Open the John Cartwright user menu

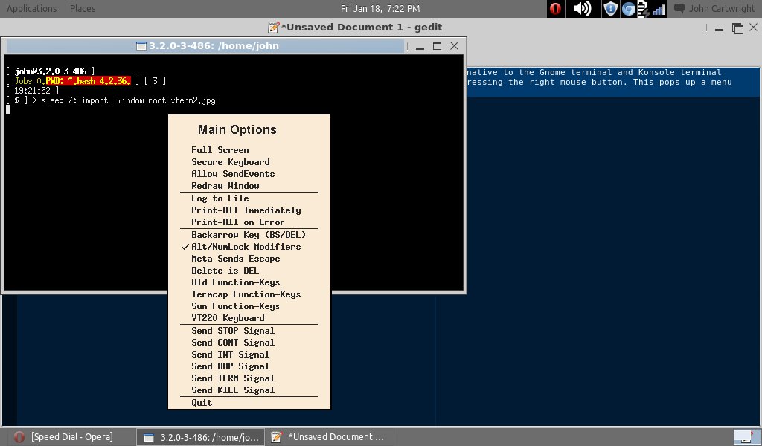pos(722,9)
